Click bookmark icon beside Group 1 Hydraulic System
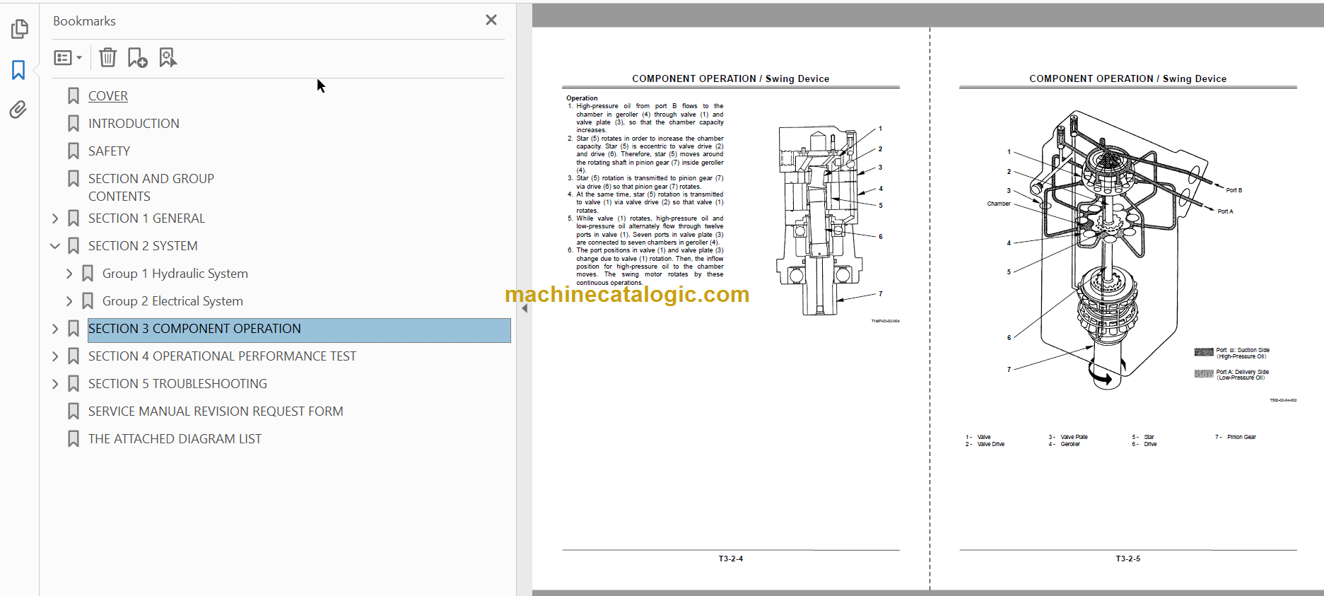1324x596 pixels. coord(88,274)
